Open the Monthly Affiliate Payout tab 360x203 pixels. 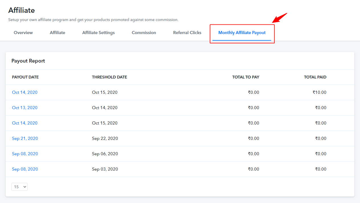[x=242, y=32]
